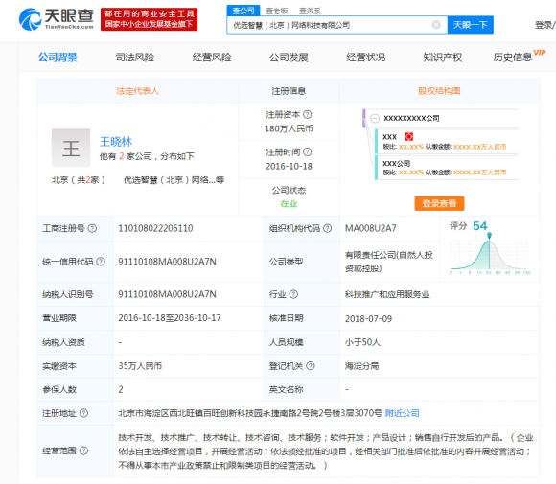The height and width of the screenshot is (484, 556).
Task: Click the score marker on rating chart
Action: pyautogui.click(x=489, y=235)
